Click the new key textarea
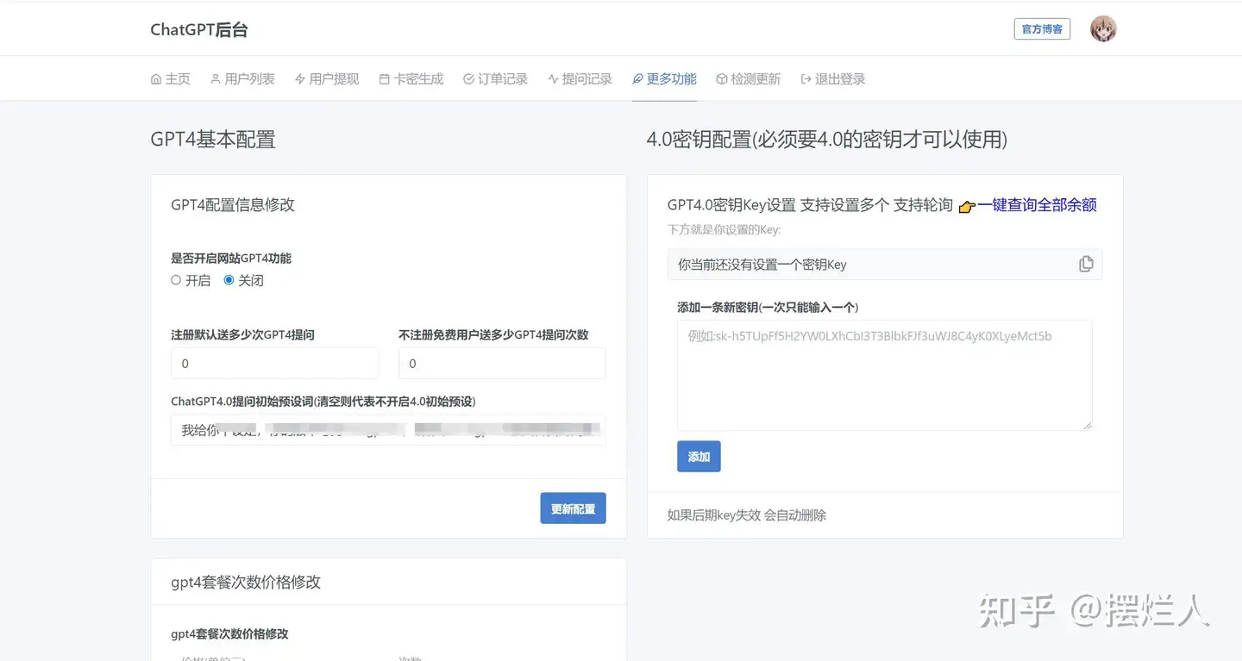The image size is (1242, 661). 885,375
